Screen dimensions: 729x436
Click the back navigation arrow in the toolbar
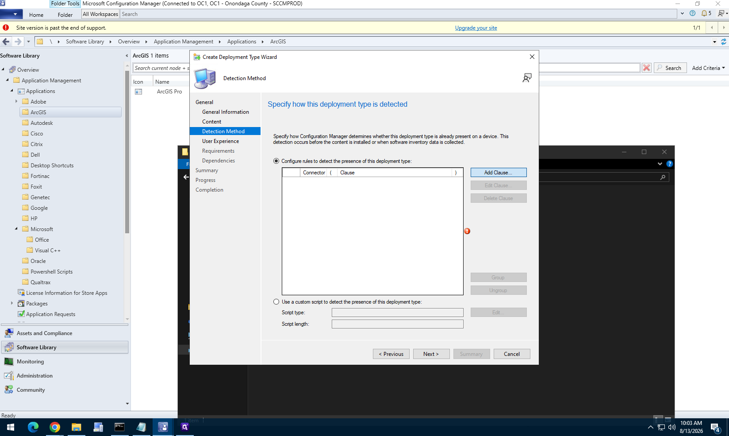(6, 42)
